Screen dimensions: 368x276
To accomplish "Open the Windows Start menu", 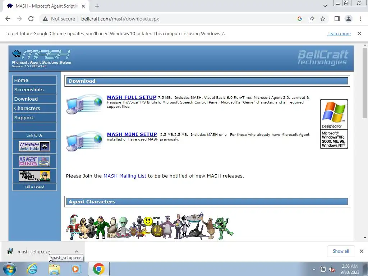I will click(10, 269).
